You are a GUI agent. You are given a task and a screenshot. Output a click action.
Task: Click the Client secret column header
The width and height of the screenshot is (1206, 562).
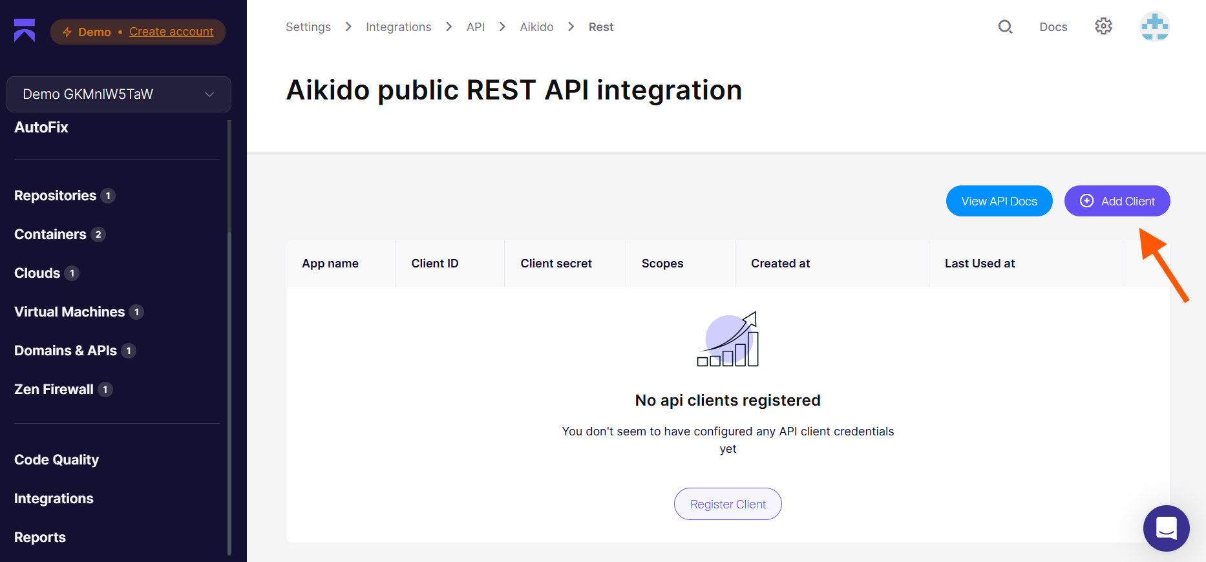click(556, 264)
